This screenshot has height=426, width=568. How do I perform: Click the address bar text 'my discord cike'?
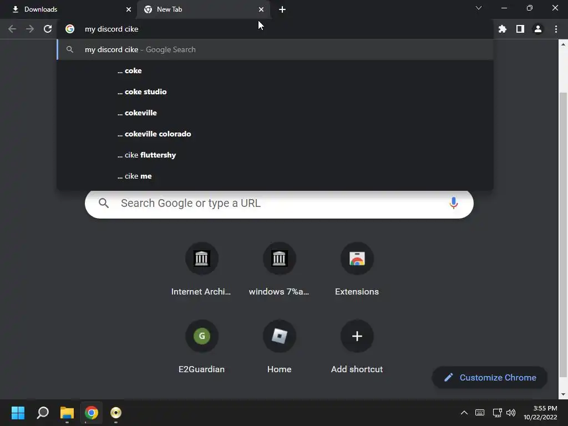pos(111,29)
